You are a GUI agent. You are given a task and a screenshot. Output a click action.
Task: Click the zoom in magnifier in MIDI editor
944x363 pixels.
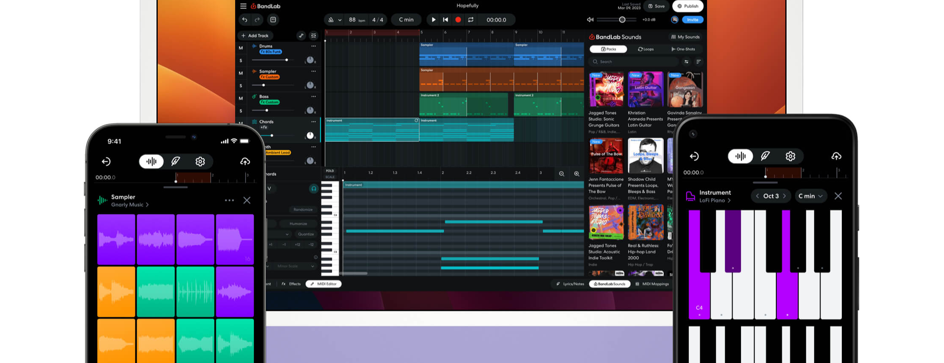pos(577,174)
